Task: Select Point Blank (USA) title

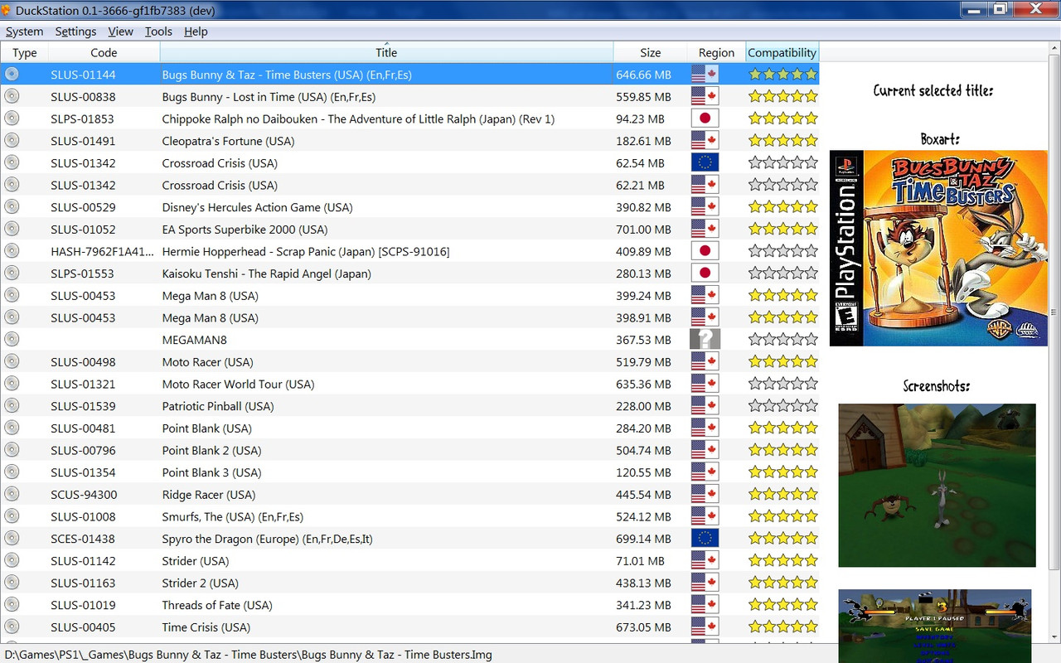Action: 206,428
